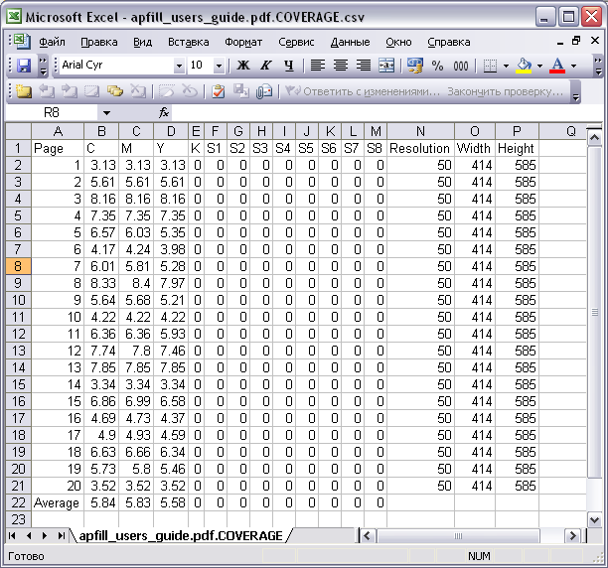Click the R8 Name Box field
This screenshot has width=608, height=568.
(52, 113)
